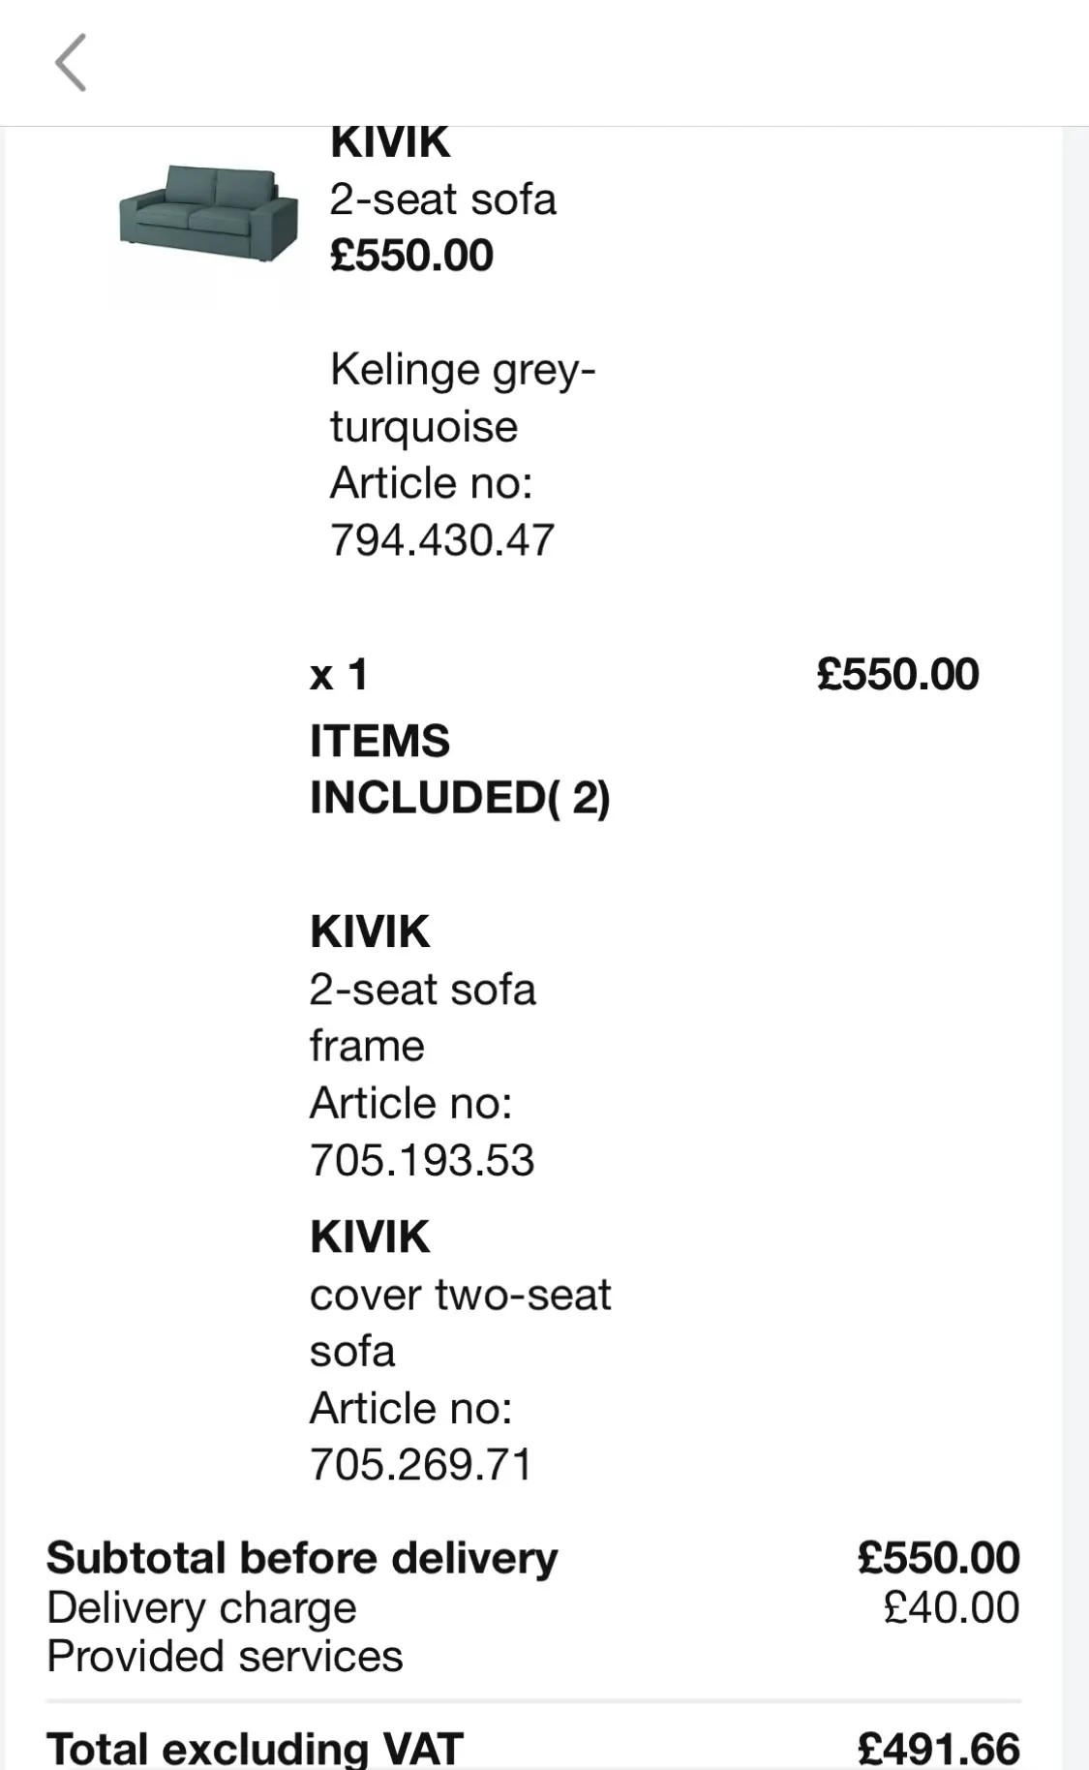Open the KIVIK sofa product thumbnail
This screenshot has width=1089, height=1770.
(x=208, y=214)
